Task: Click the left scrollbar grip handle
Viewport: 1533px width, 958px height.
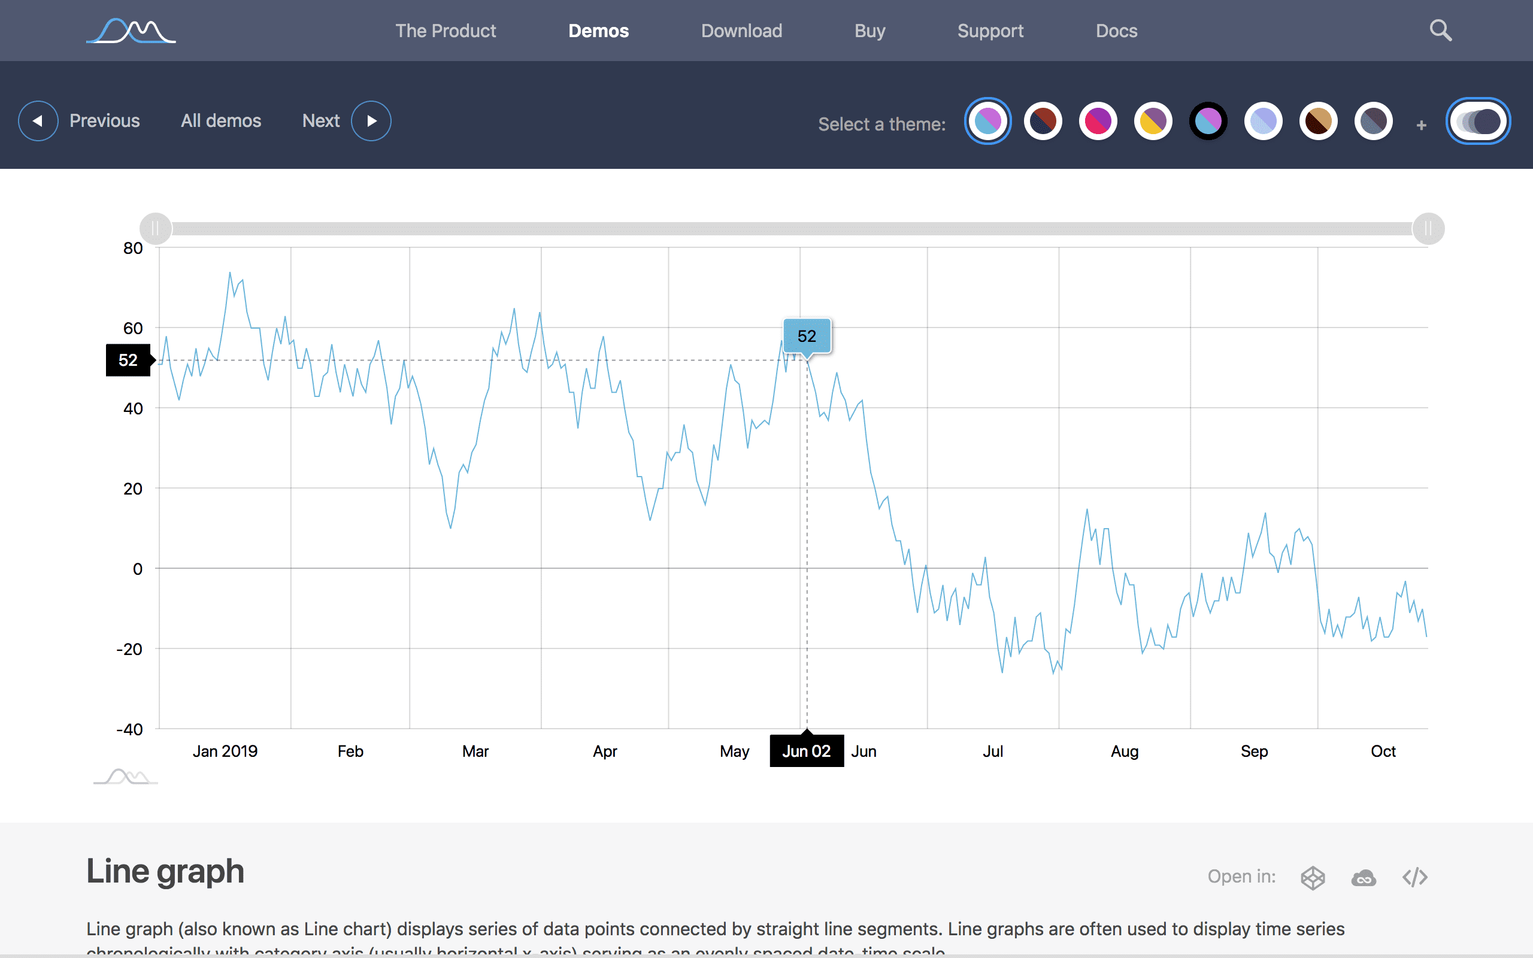Action: 155,229
